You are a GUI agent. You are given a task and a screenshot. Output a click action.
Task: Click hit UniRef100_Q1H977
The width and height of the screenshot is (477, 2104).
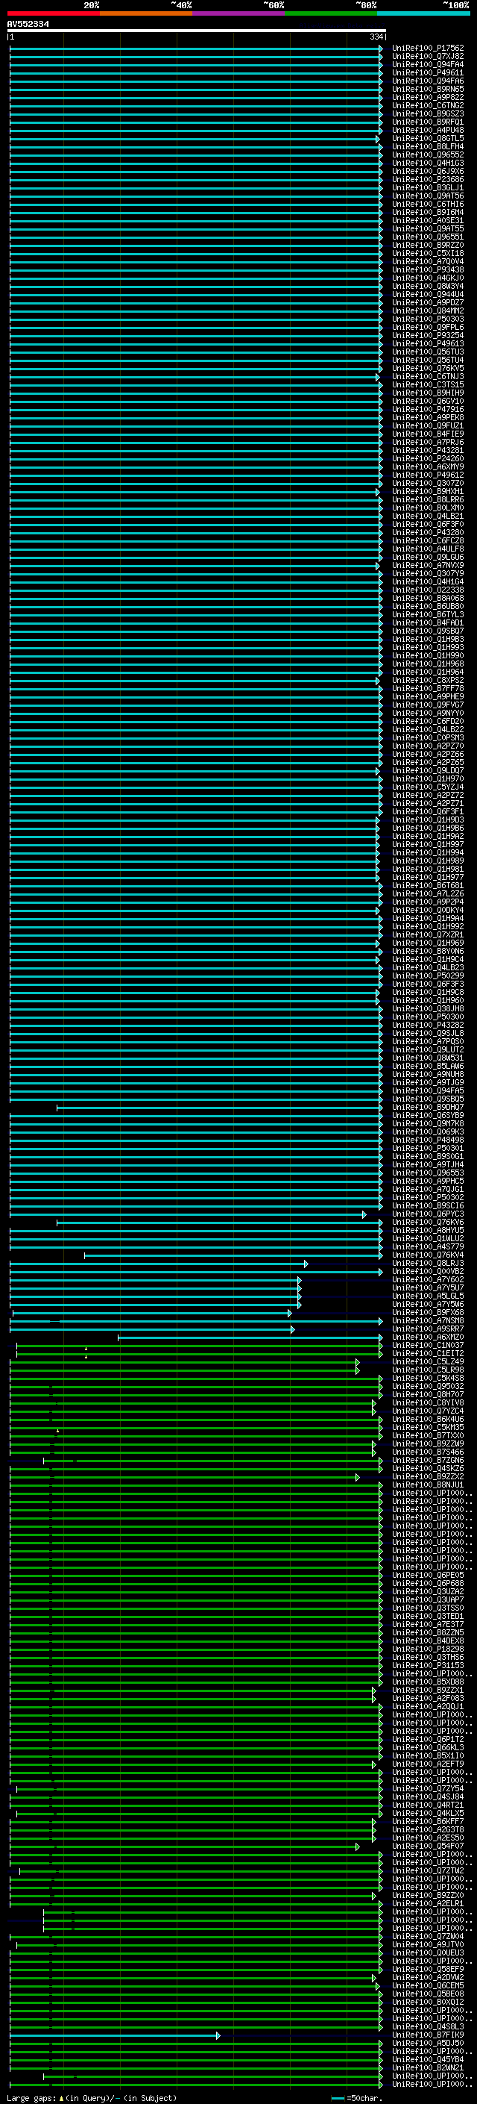click(428, 877)
